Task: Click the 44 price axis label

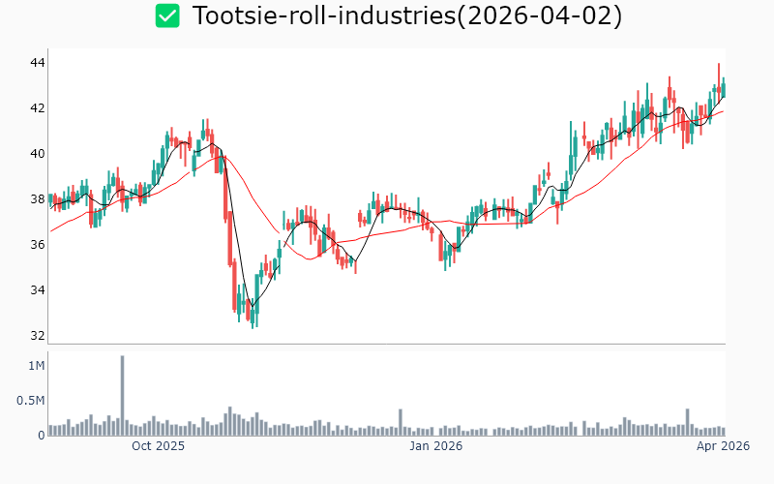Action: tap(37, 63)
